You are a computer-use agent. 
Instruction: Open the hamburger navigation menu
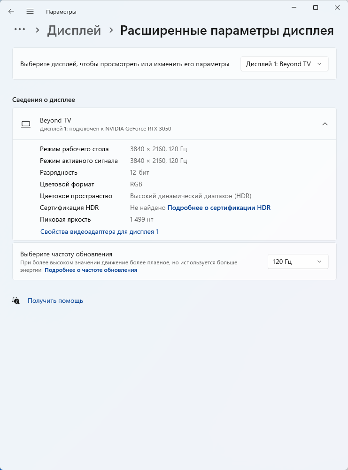(30, 11)
